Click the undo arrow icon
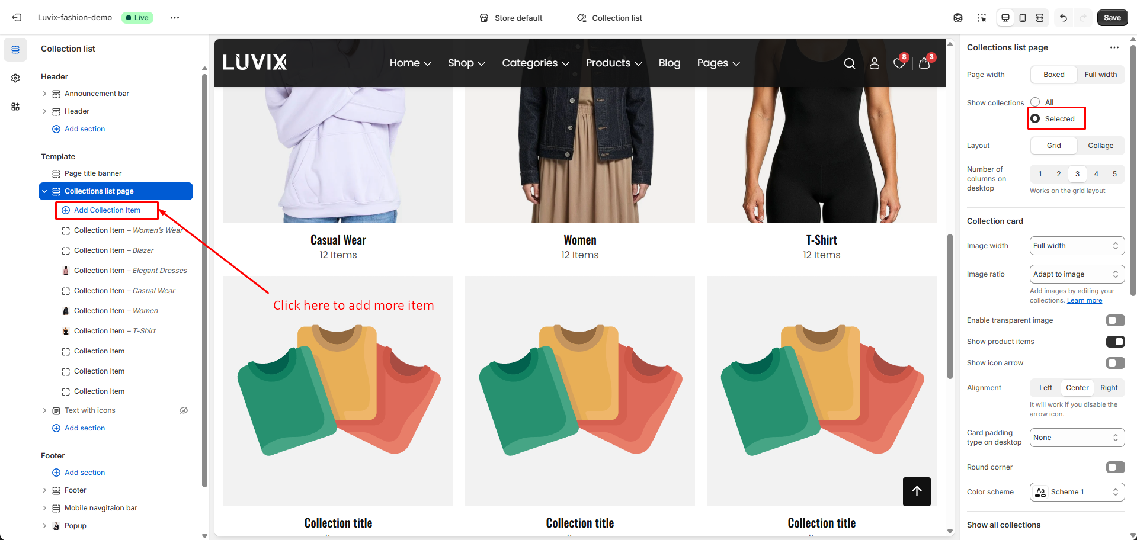 1064,18
